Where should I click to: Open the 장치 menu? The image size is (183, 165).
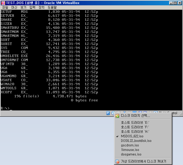41,8
